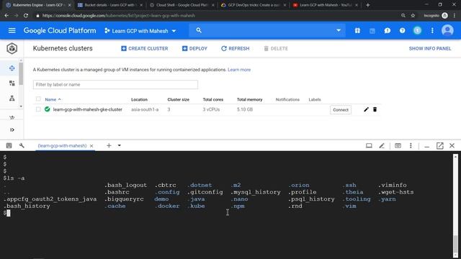Click the asia-south1-a location cell
The width and height of the screenshot is (461, 259).
(x=145, y=109)
